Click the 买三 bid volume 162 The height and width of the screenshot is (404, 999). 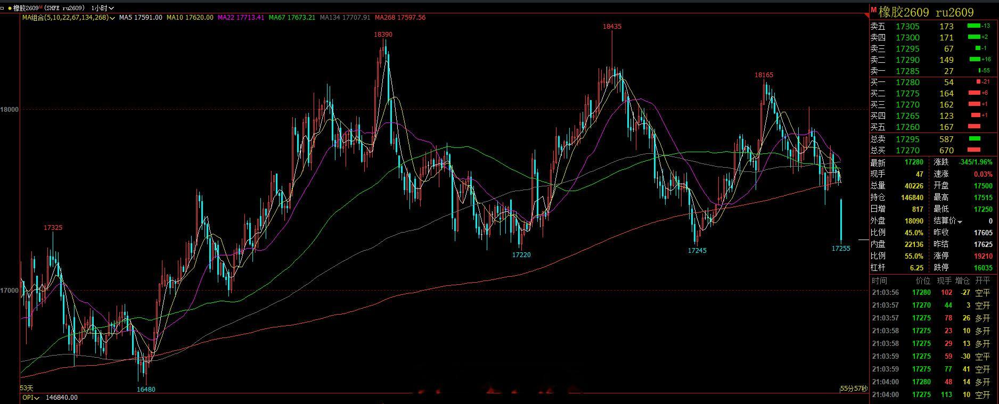pyautogui.click(x=946, y=104)
